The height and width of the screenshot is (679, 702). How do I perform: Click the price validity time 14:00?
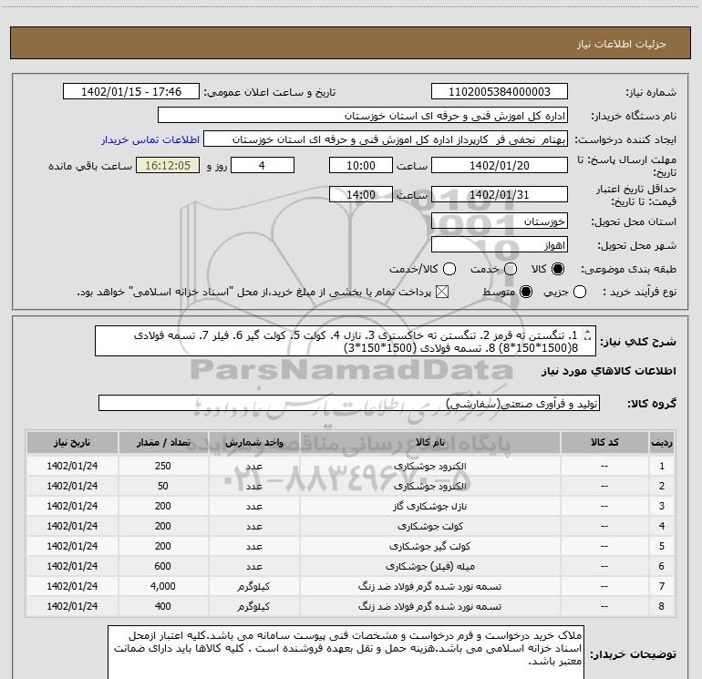[x=361, y=195]
